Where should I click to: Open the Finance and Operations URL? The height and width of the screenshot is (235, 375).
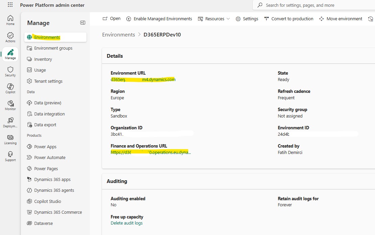click(151, 152)
